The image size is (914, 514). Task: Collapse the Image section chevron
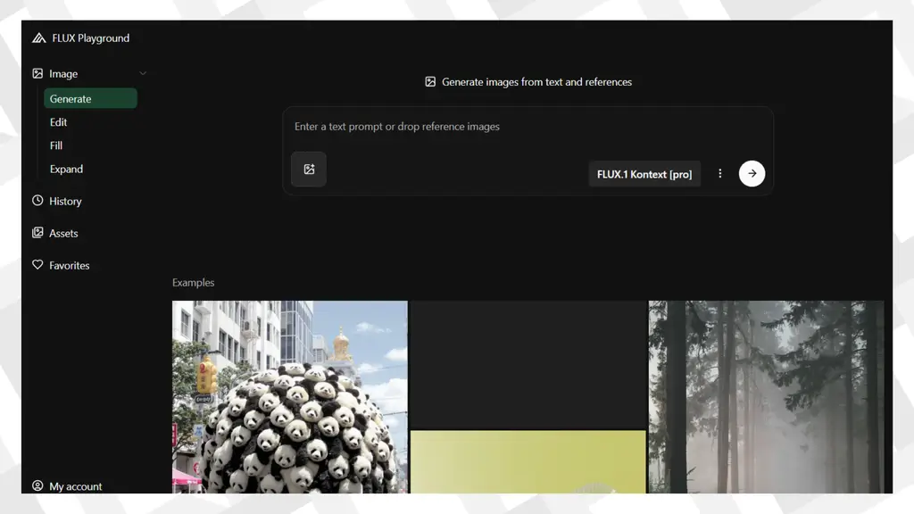click(141, 73)
